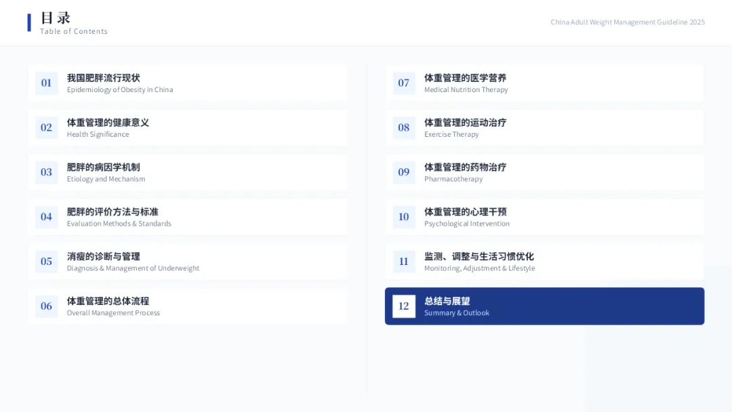Image resolution: width=732 pixels, height=412 pixels.
Task: Click the 11 number badge
Action: tap(404, 262)
